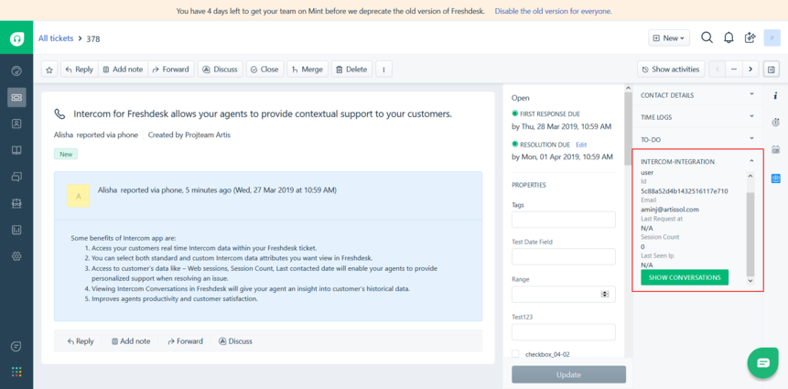Click Forward in the top toolbar

[171, 70]
